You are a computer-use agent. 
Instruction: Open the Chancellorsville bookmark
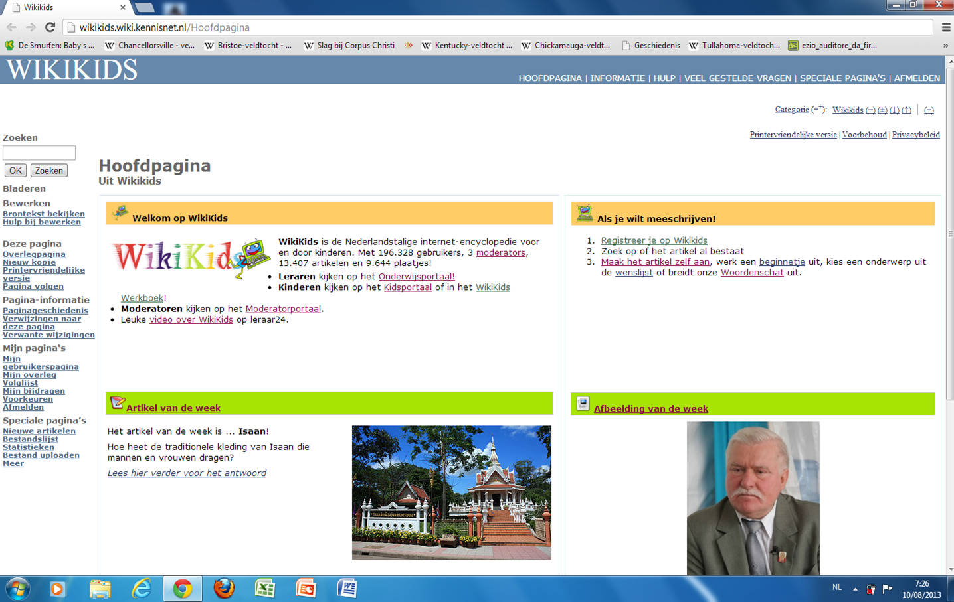click(149, 46)
